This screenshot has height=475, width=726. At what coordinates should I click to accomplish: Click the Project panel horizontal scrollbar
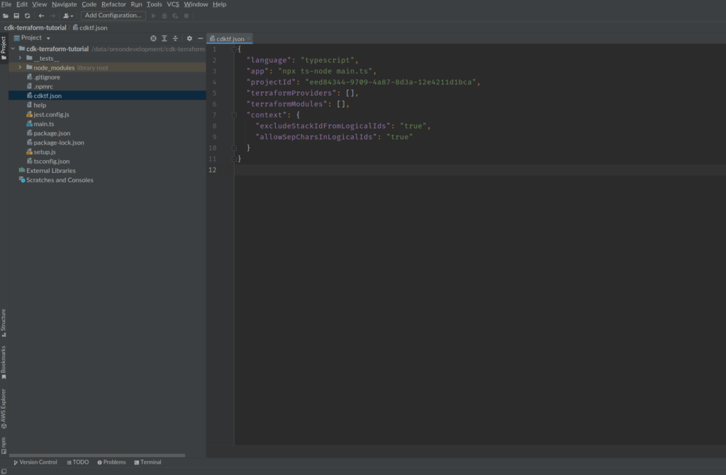pyautogui.click(x=96, y=456)
